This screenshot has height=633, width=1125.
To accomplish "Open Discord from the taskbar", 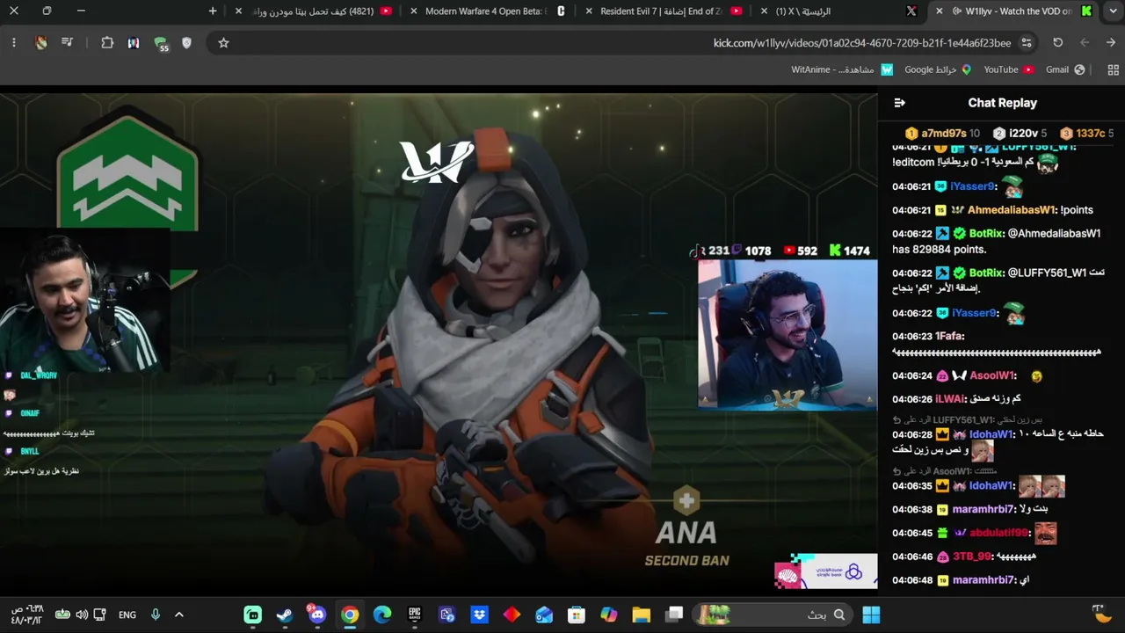I will 317,615.
